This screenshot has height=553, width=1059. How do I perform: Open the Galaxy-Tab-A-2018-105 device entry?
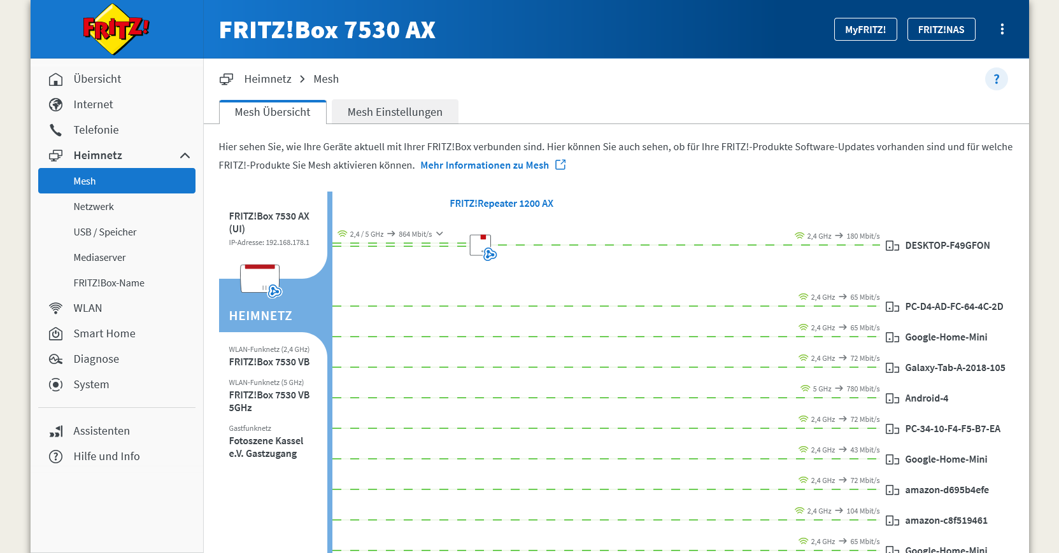point(955,368)
